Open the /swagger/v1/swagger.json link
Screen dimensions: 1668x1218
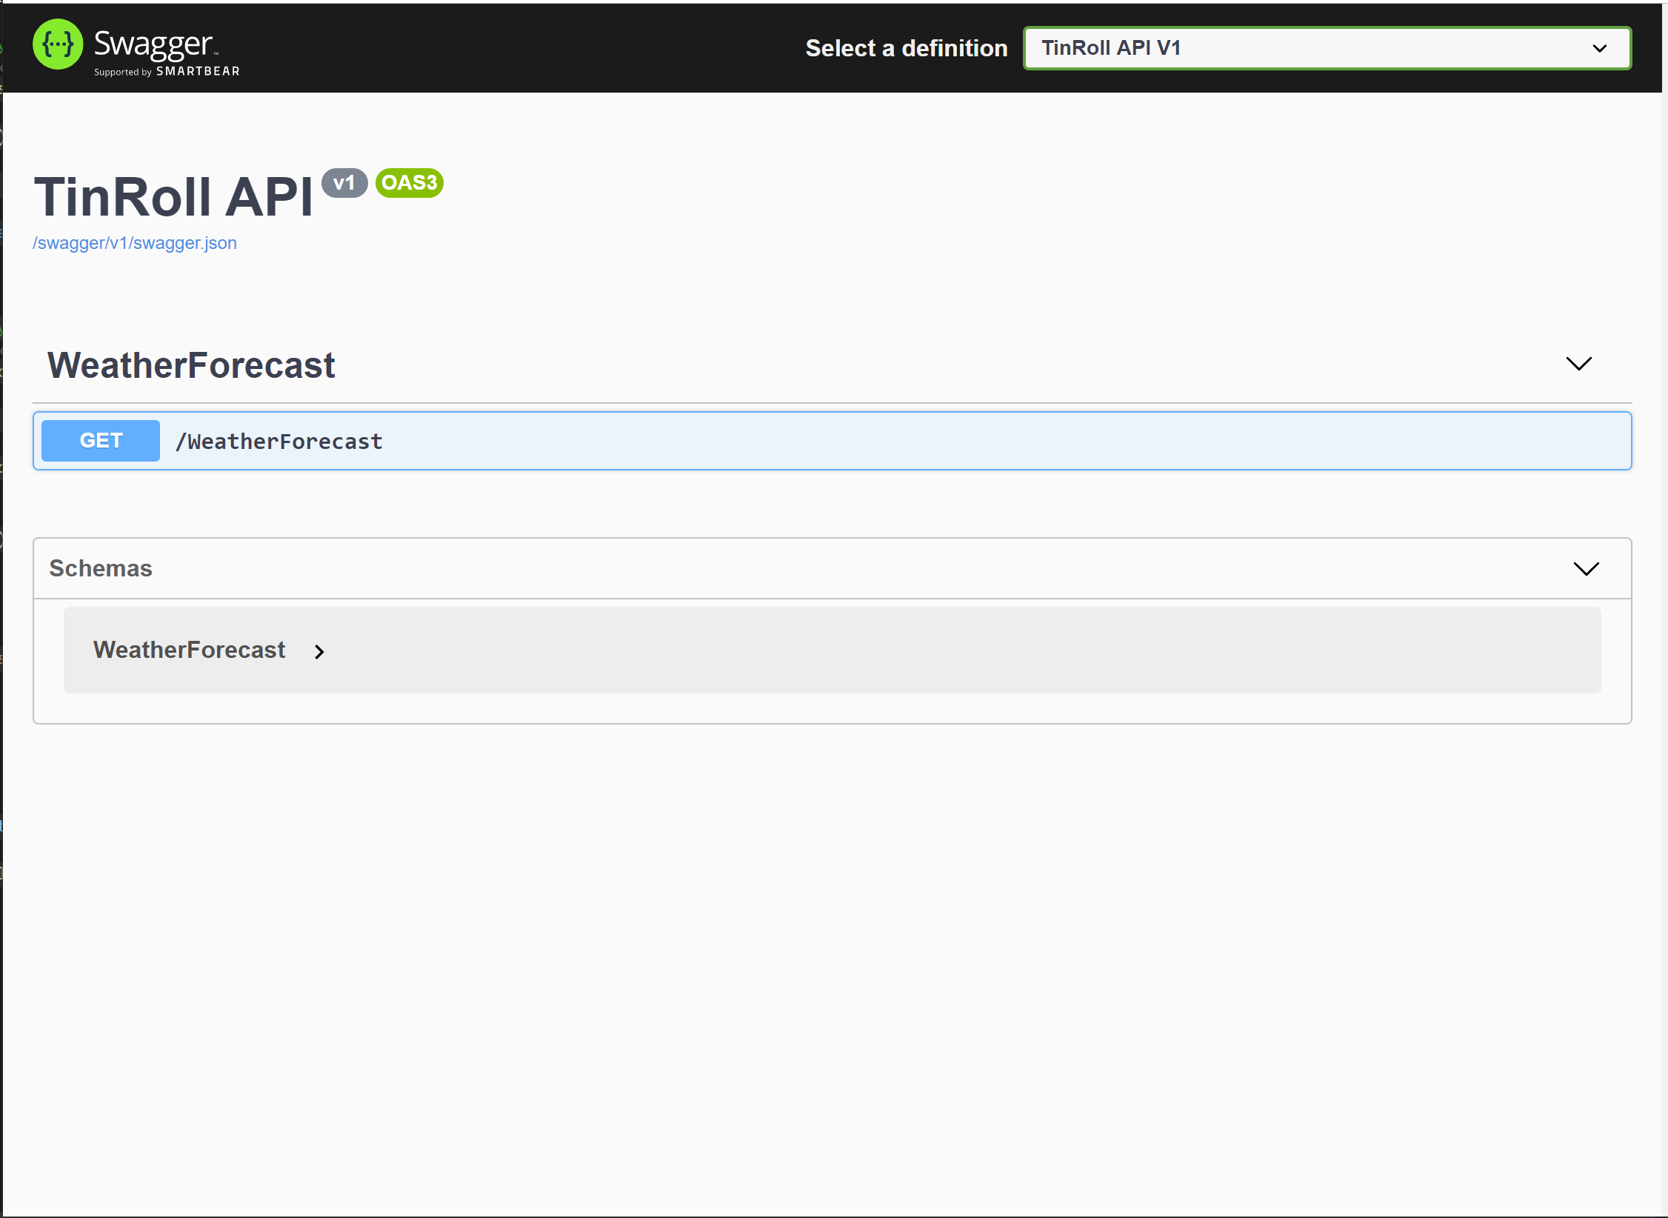point(135,243)
